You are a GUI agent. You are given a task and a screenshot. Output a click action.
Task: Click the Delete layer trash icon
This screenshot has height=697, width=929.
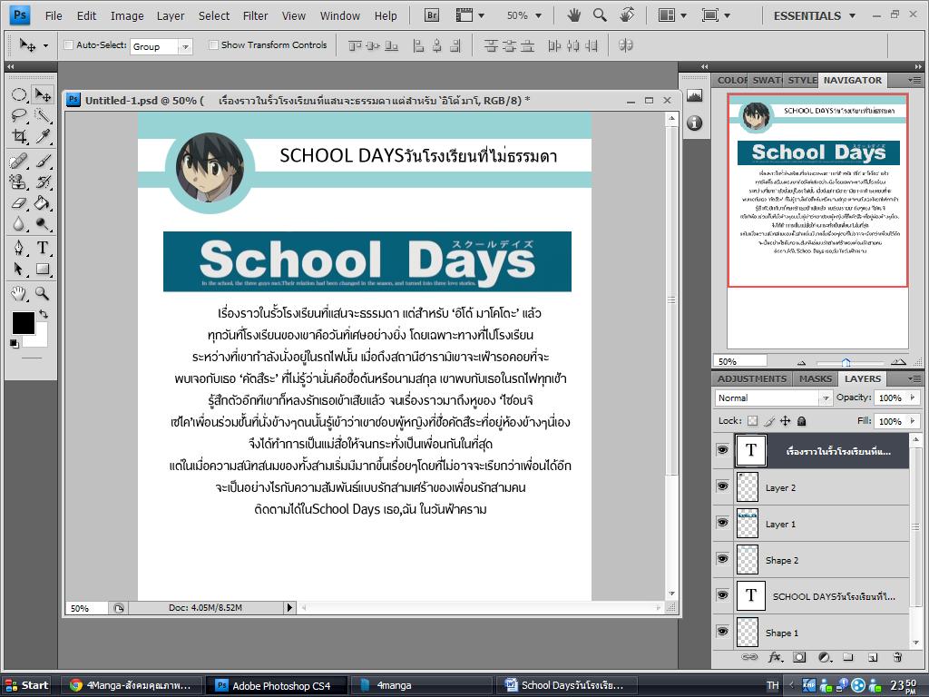(897, 657)
